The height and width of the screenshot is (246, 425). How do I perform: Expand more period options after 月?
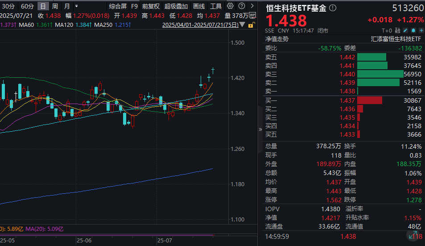[x=76, y=6]
